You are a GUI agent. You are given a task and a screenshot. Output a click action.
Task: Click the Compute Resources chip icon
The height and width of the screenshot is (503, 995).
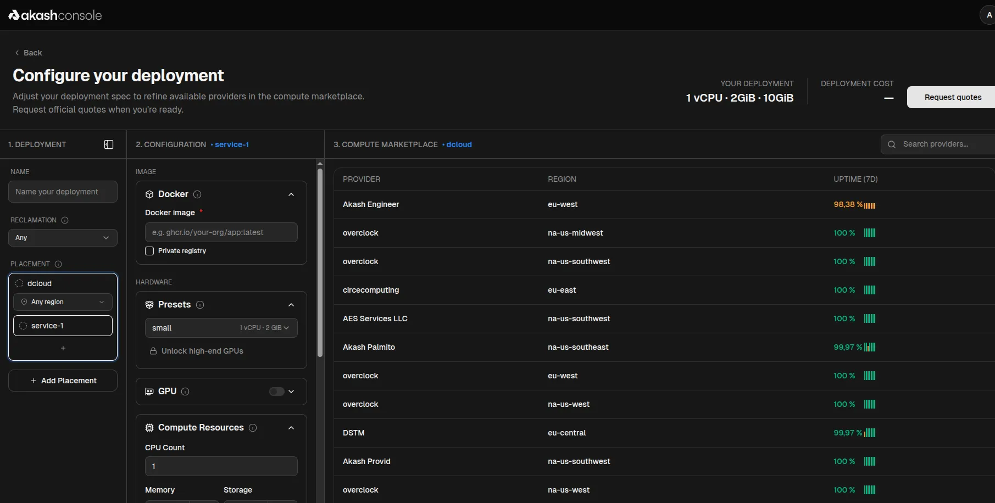pos(149,428)
